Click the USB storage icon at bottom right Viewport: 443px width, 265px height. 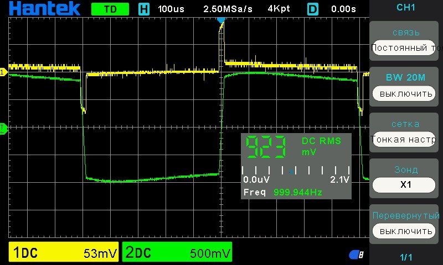pos(356,255)
